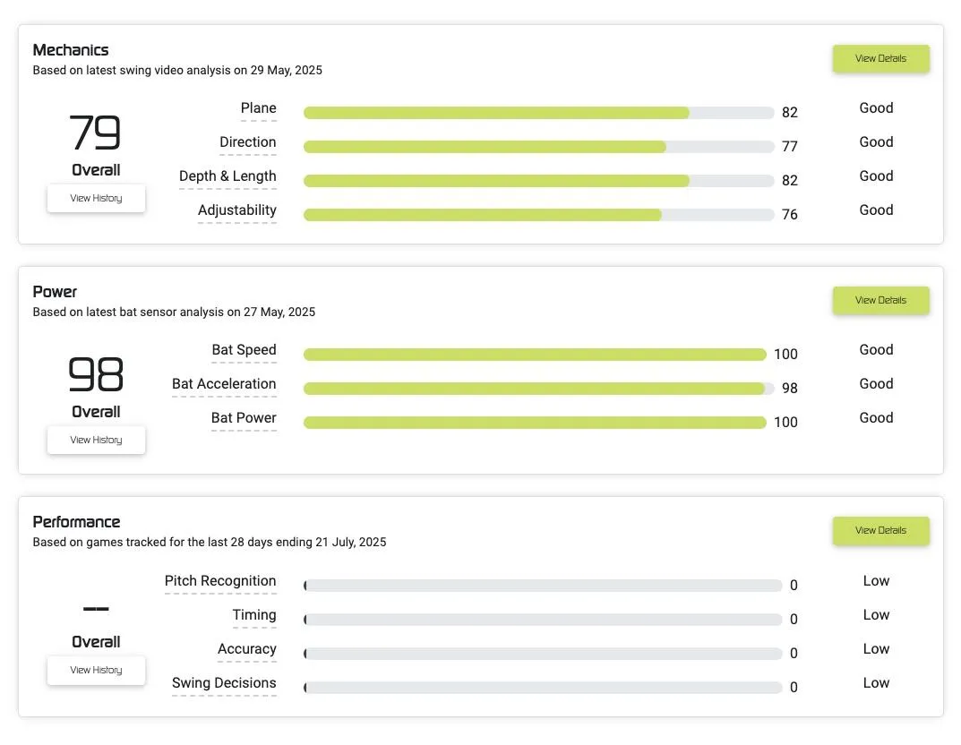The height and width of the screenshot is (745, 961).
Task: Click the Timing progress bar
Action: tap(543, 620)
